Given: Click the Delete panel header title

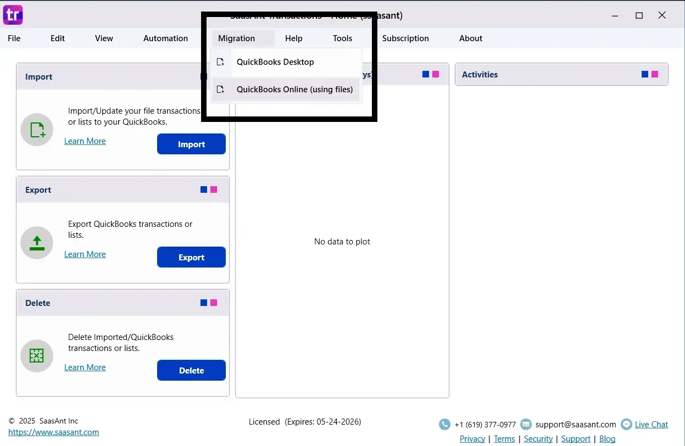Looking at the screenshot, I should [38, 303].
